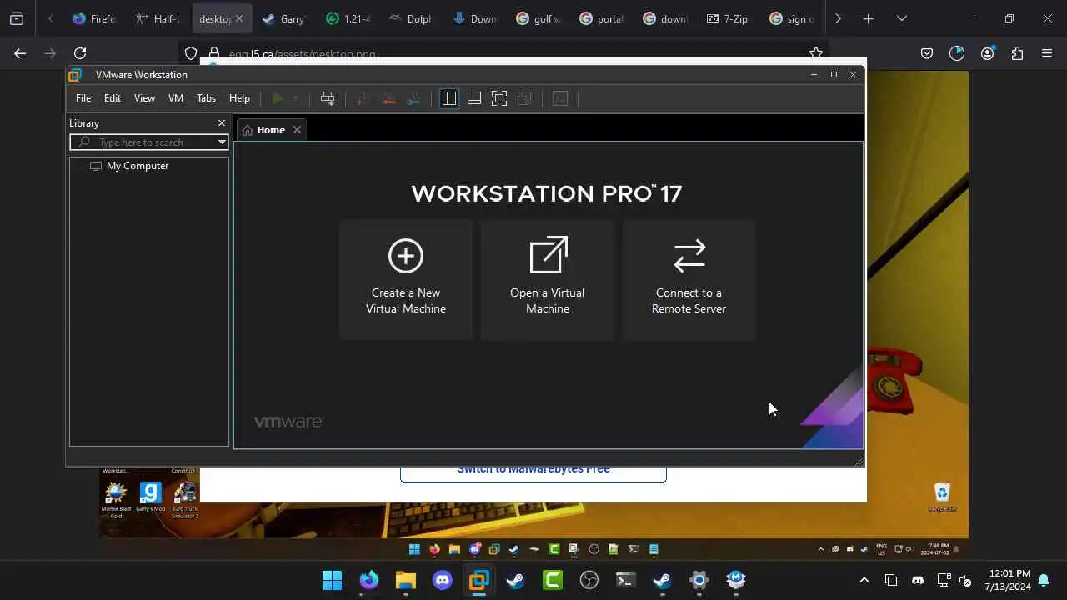The width and height of the screenshot is (1067, 600).
Task: Show hidden system tray icons chevron
Action: point(864,580)
